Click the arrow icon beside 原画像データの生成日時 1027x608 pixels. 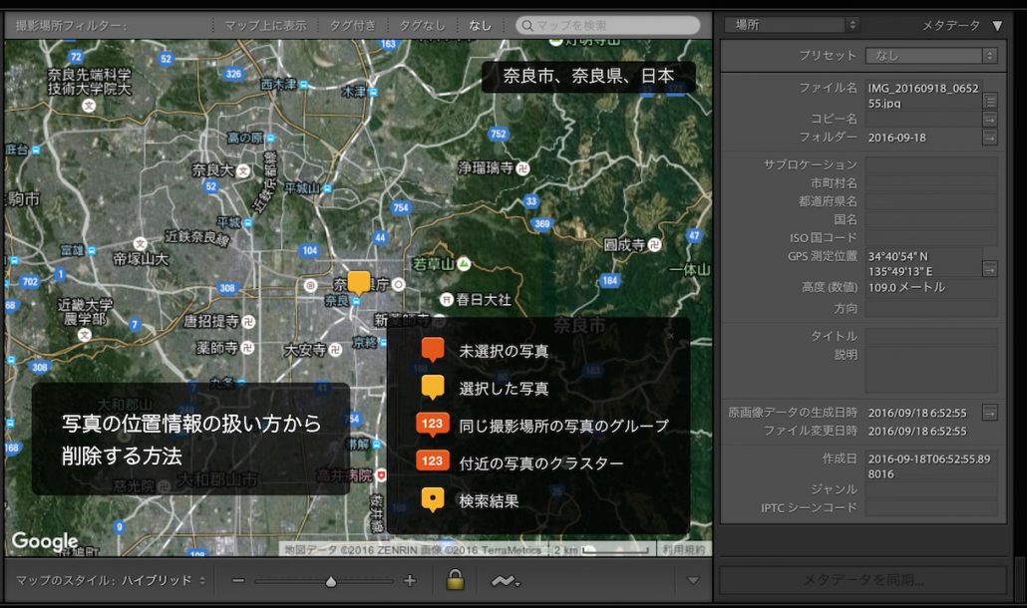pos(990,413)
